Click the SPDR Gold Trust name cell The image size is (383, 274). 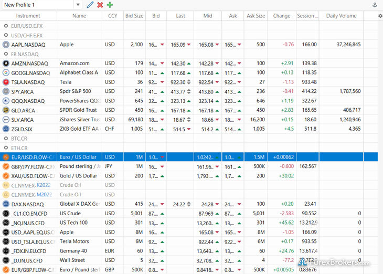tap(78, 110)
